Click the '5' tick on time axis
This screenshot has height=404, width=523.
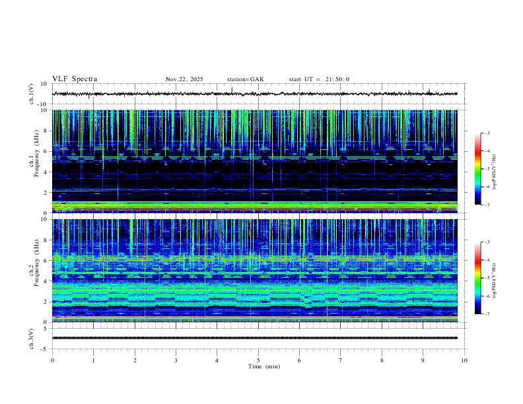coord(258,360)
